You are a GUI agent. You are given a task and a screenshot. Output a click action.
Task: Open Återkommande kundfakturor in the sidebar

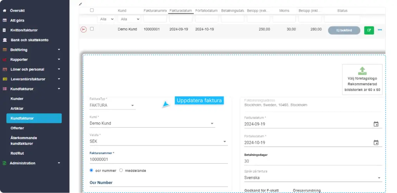[24, 141]
